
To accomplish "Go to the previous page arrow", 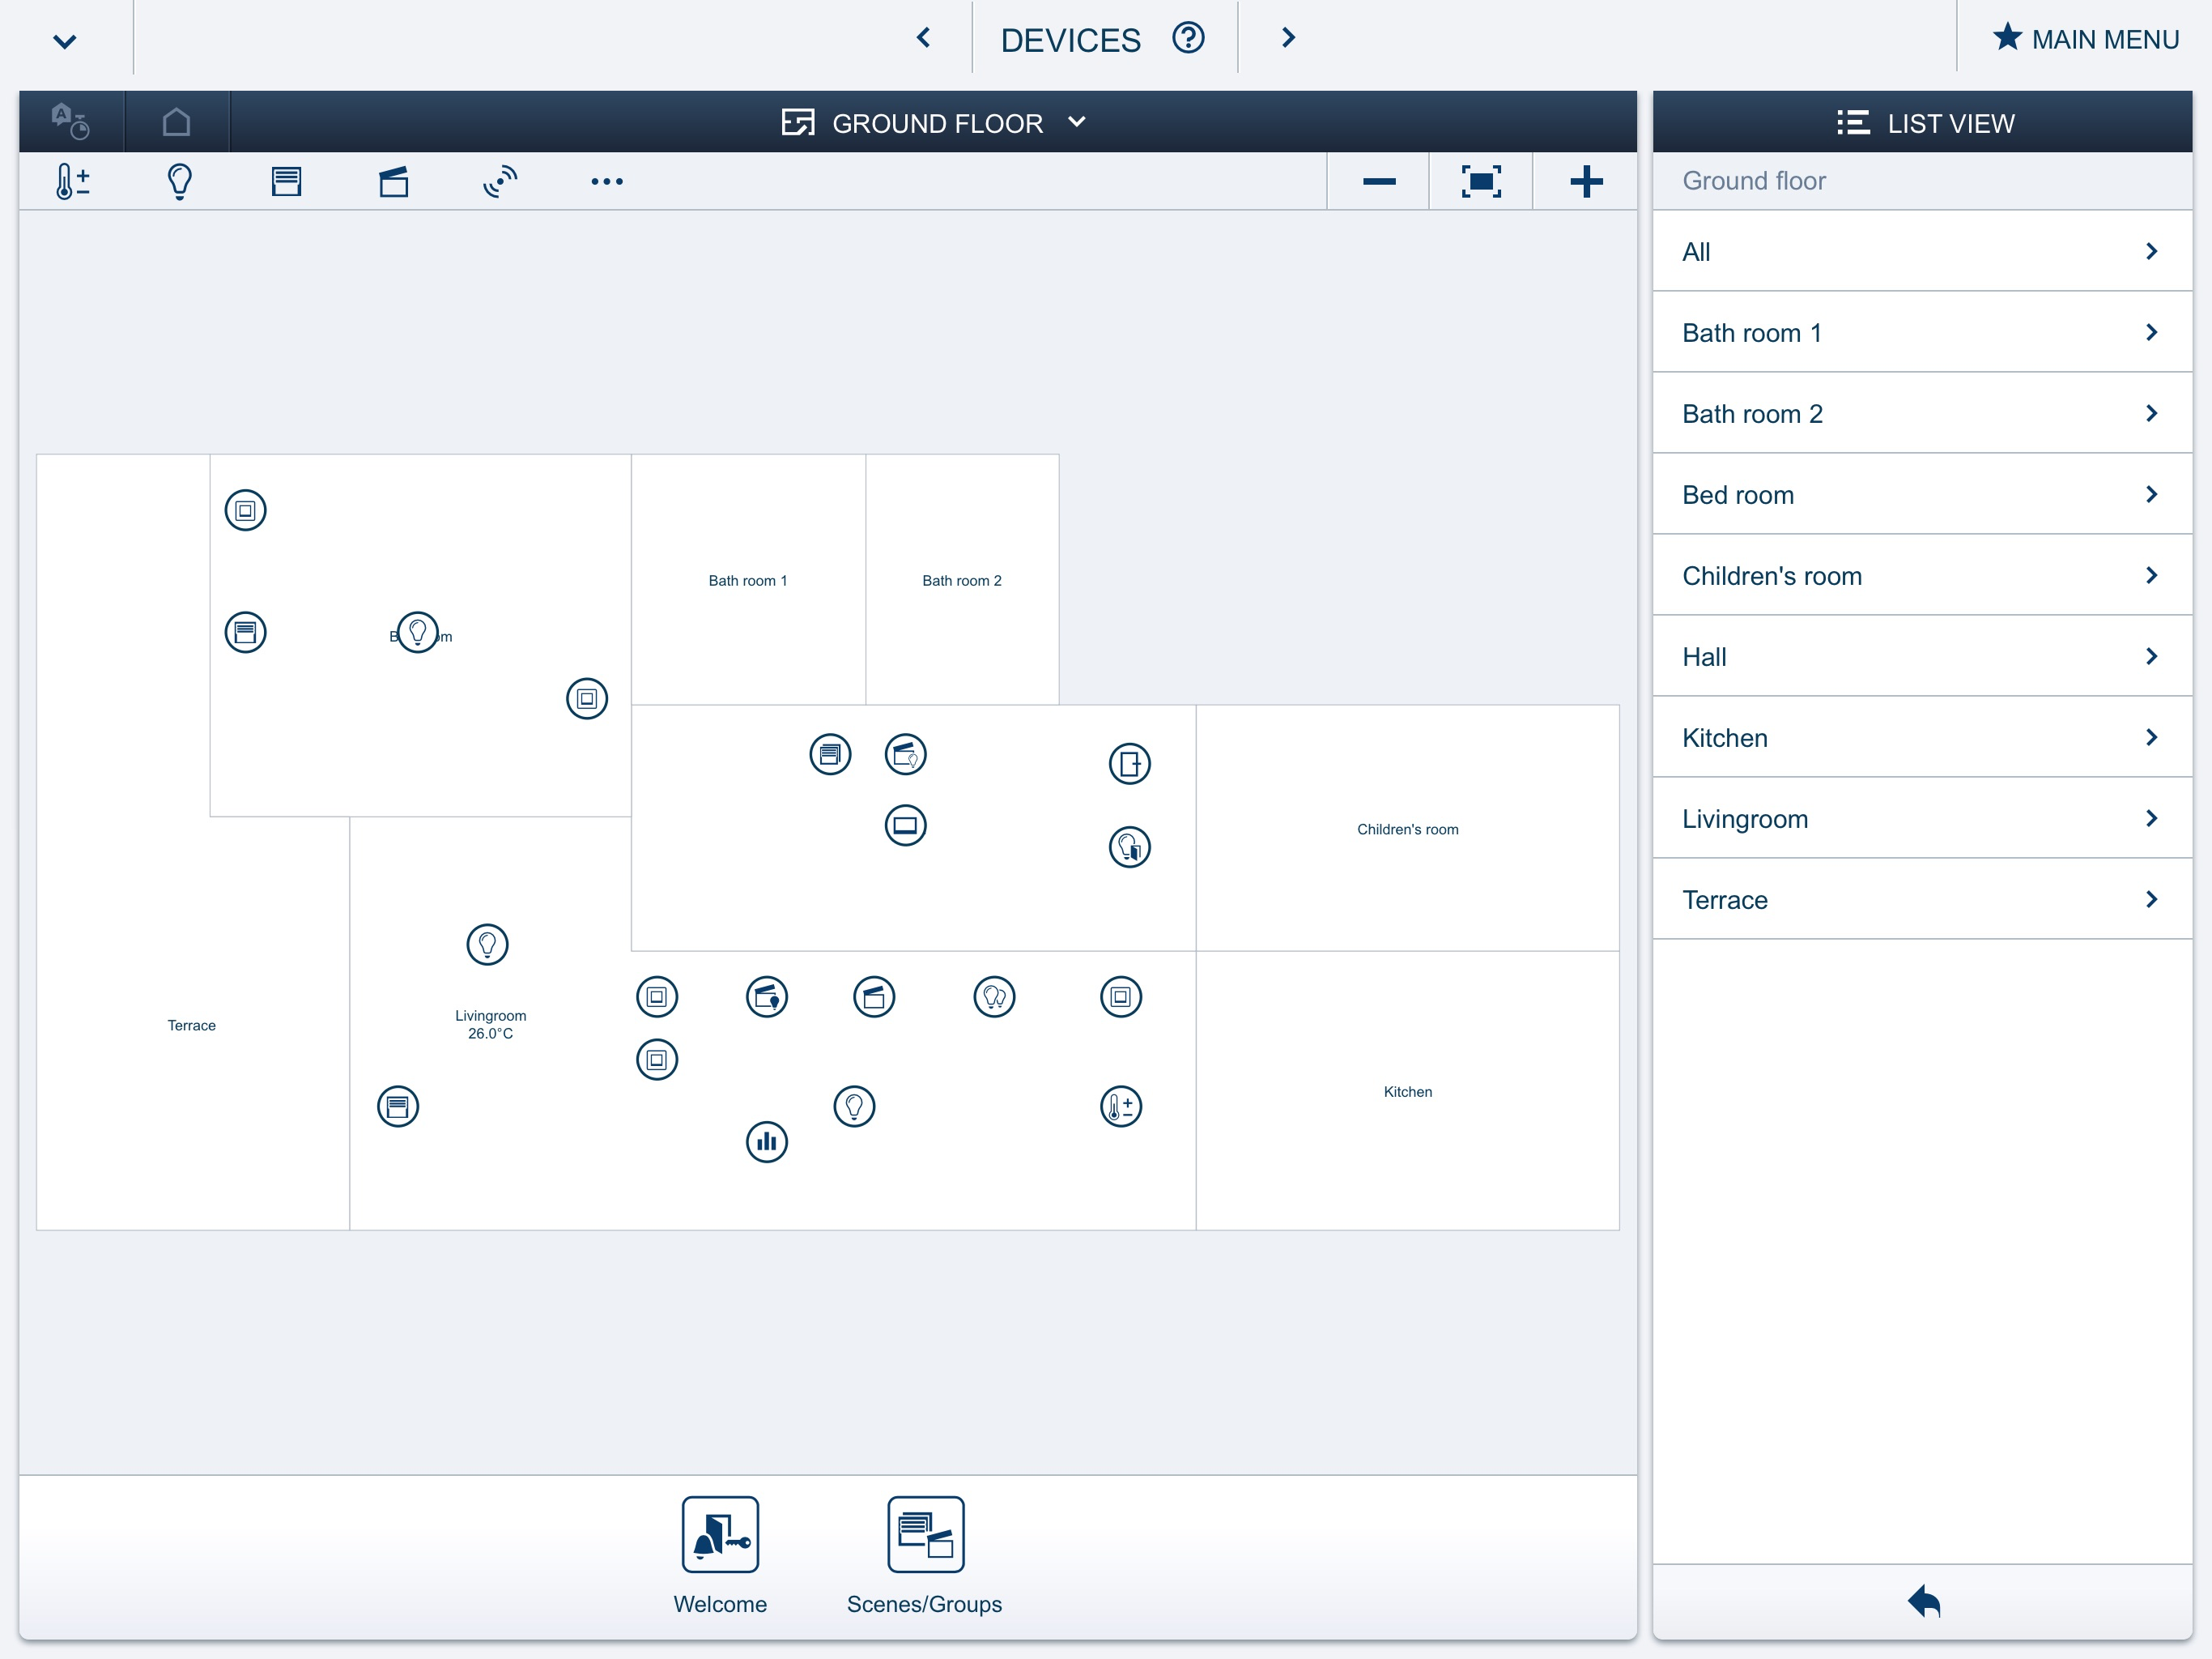I will click(x=924, y=38).
